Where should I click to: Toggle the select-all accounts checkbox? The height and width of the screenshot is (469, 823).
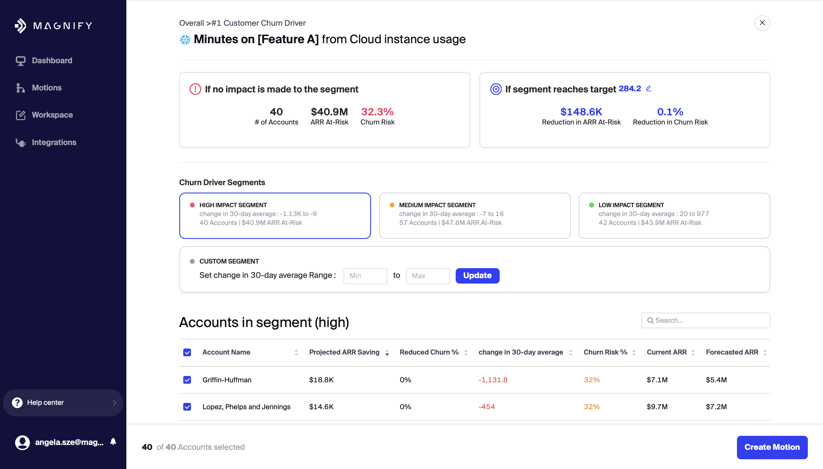pyautogui.click(x=187, y=353)
